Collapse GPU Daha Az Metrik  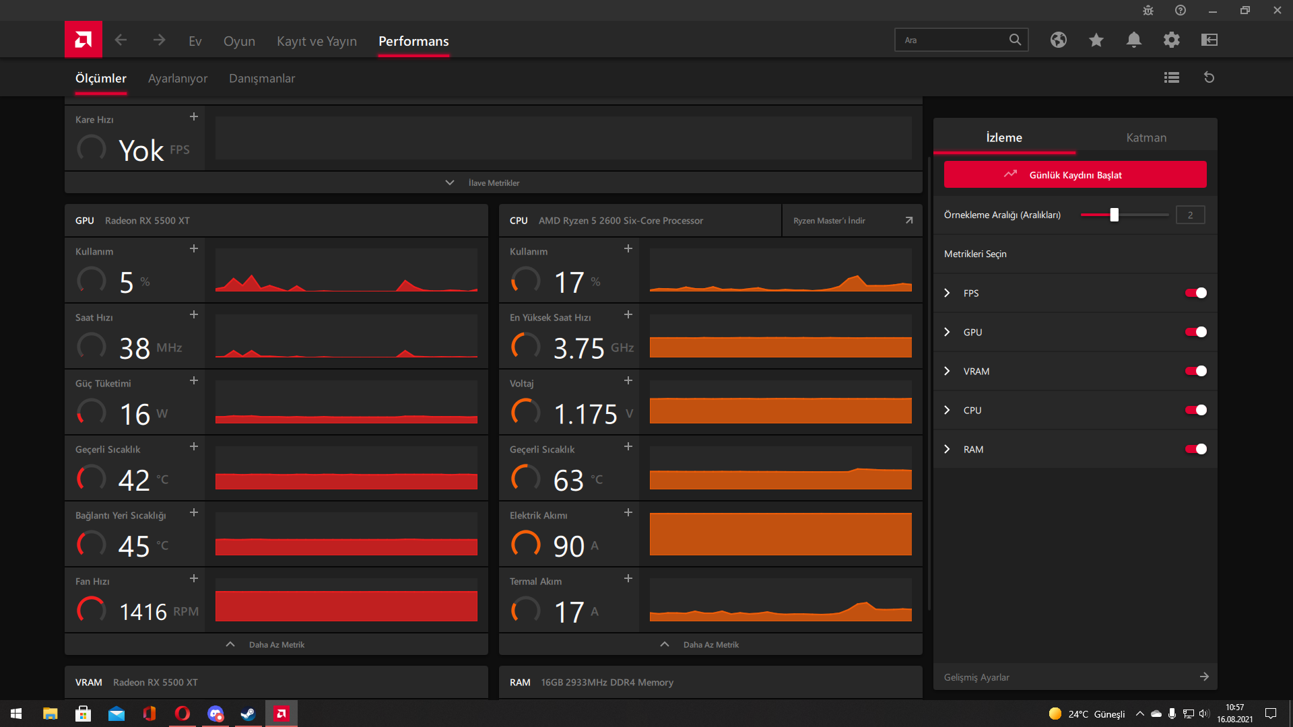coord(276,644)
